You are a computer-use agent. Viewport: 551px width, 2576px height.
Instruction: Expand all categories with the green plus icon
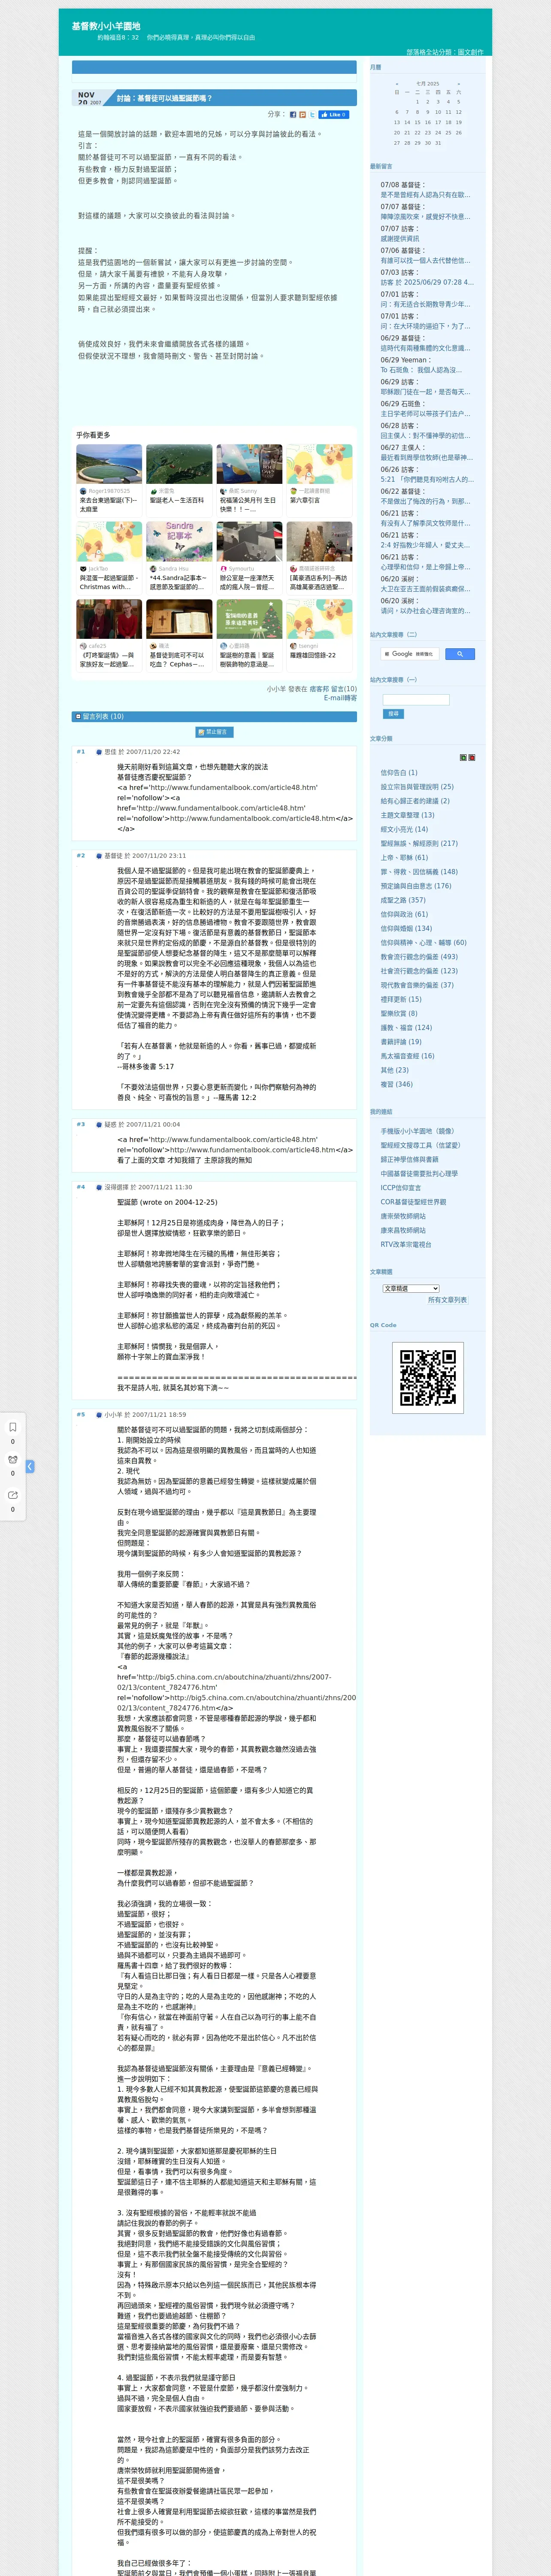pyautogui.click(x=463, y=757)
